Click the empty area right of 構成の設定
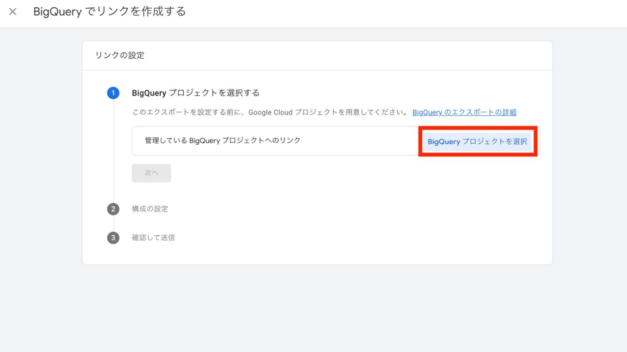The image size is (627, 352). 343,209
